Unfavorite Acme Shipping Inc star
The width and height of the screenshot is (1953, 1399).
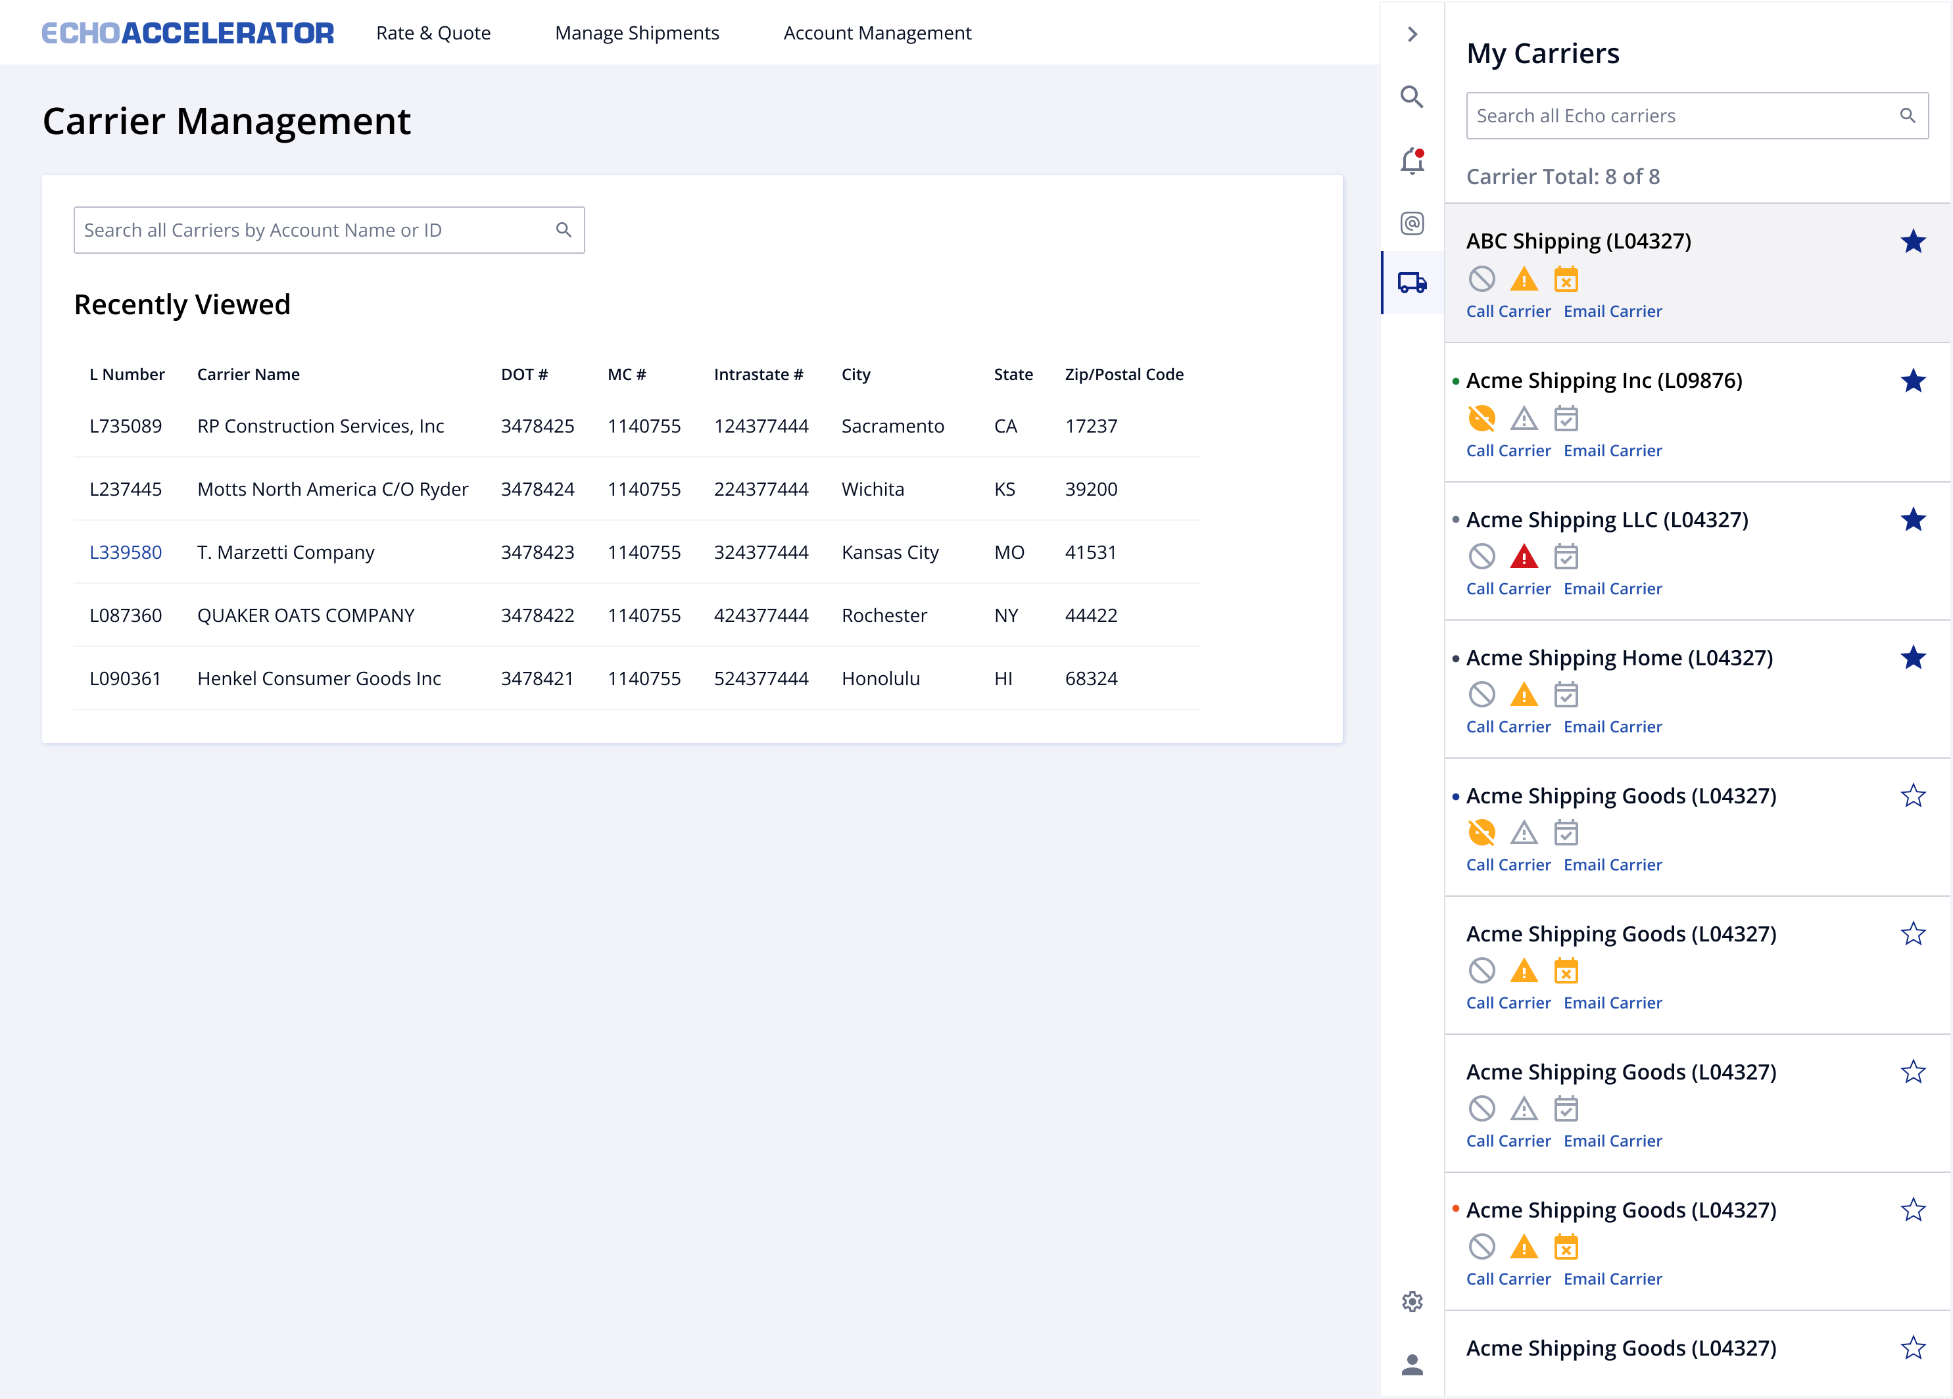coord(1914,381)
